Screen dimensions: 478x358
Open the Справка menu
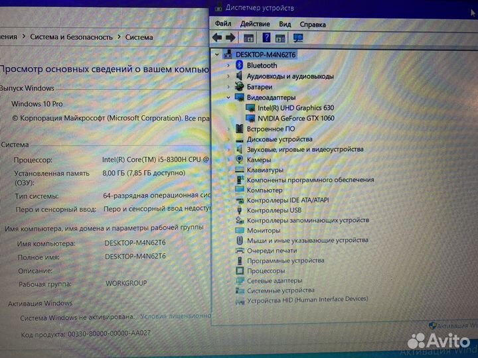coord(313,25)
